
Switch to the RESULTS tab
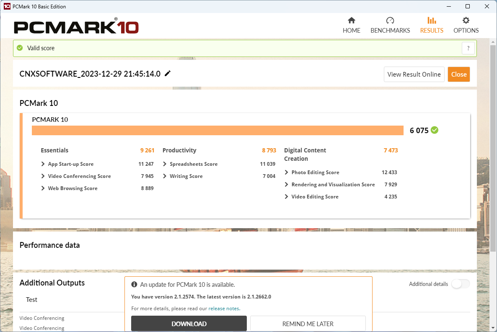coord(432,26)
